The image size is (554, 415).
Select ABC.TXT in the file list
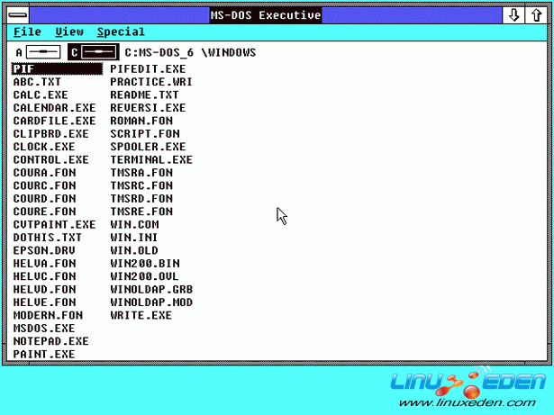coord(37,82)
